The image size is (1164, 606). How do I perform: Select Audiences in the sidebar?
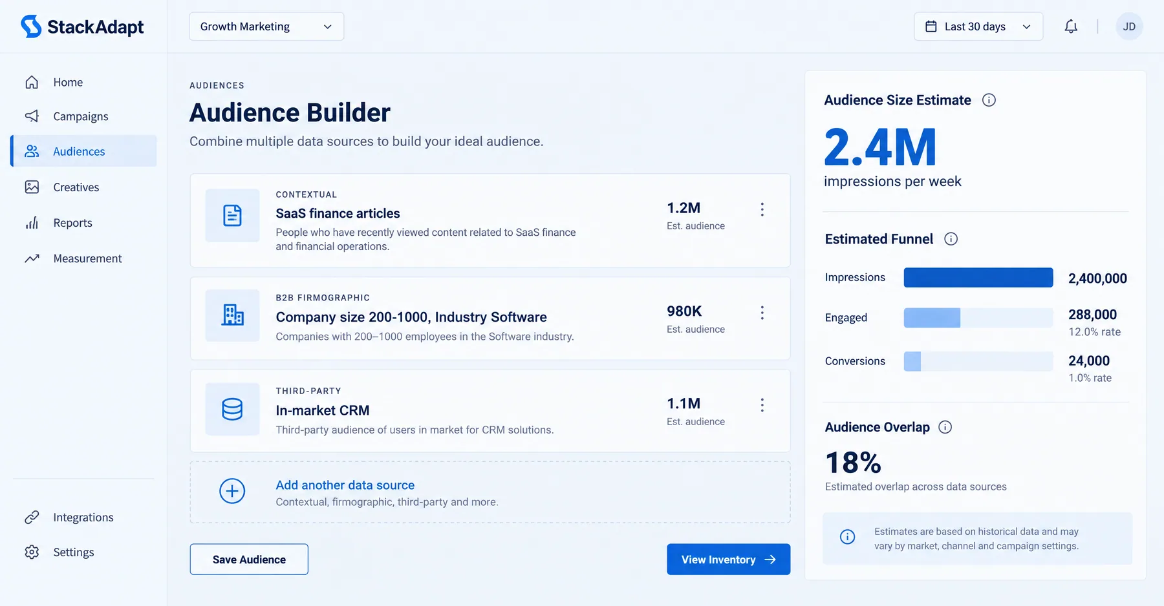tap(83, 151)
